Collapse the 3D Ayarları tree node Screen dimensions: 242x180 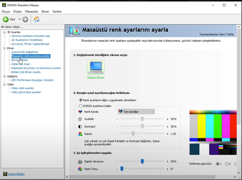pyautogui.click(x=5, y=32)
